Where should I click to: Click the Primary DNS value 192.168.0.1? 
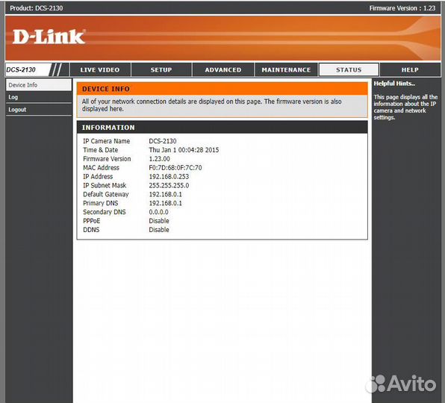coord(166,203)
